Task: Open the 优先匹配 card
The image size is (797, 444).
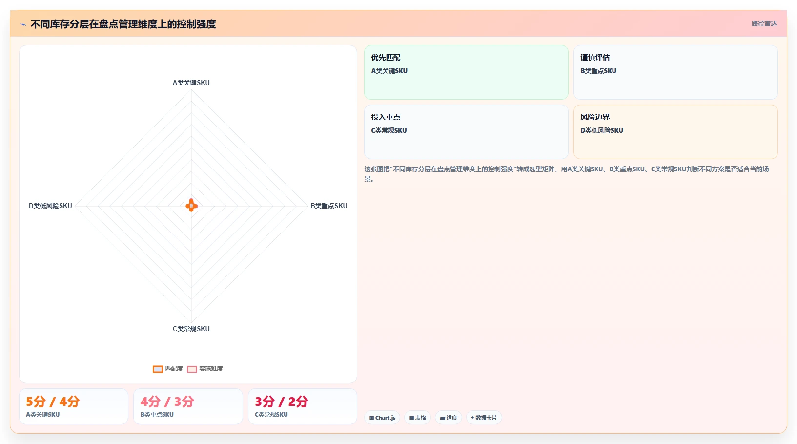Action: (x=466, y=72)
